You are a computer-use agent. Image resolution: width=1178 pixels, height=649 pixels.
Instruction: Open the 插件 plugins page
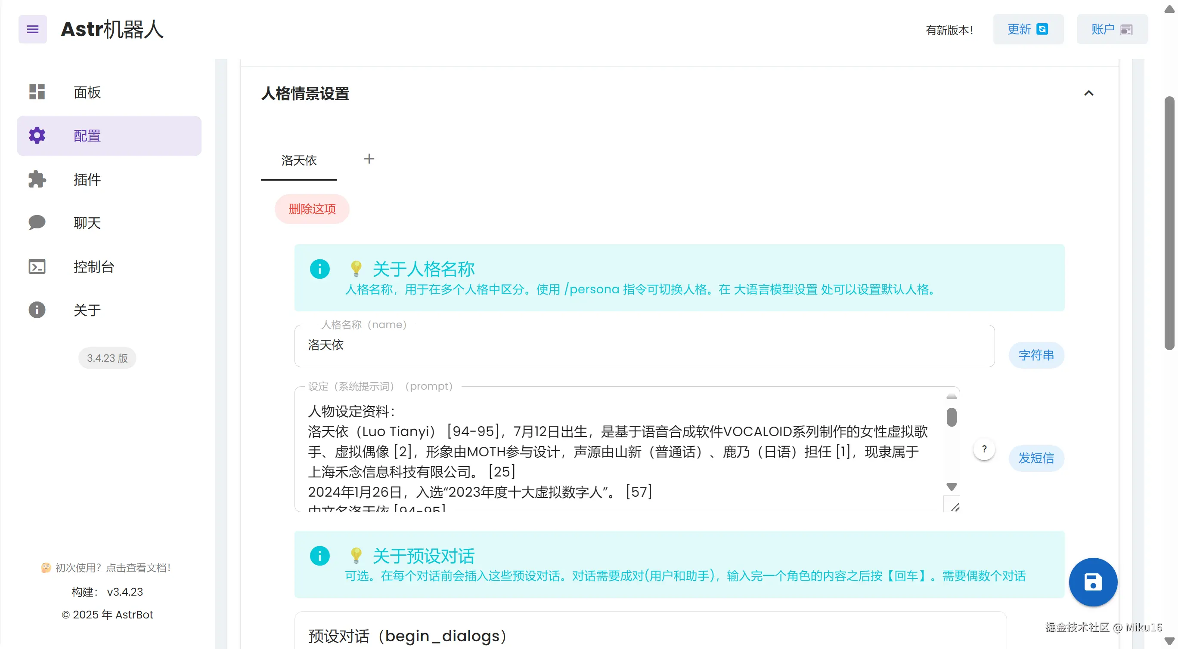point(87,179)
